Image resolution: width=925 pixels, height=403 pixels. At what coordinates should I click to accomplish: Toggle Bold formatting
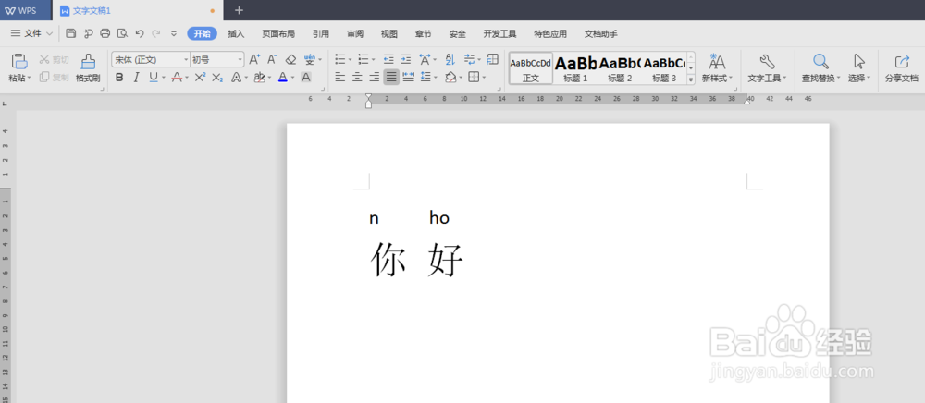click(x=119, y=78)
